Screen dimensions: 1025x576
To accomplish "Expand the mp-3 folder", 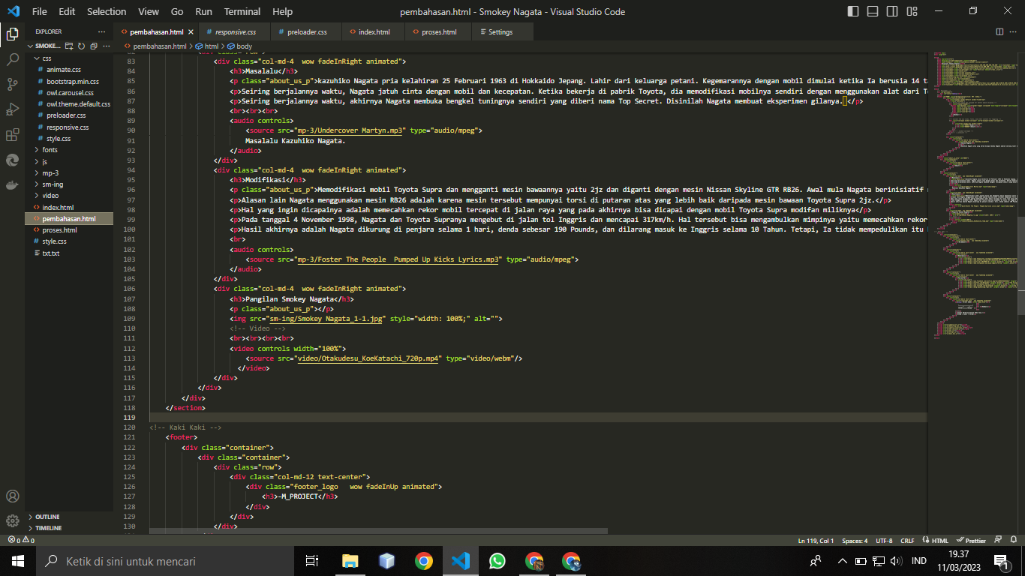I will (69, 172).
